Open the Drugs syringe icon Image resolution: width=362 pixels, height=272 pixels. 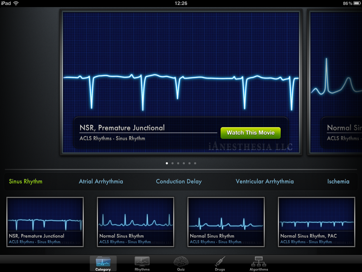[220, 262]
